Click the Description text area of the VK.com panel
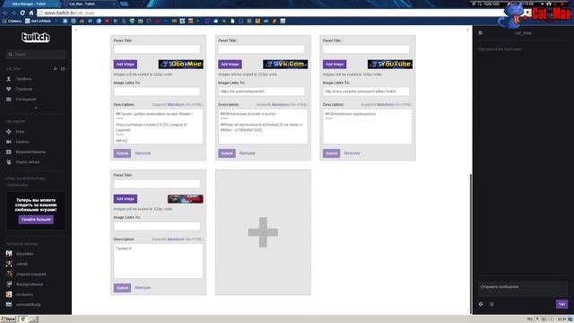Screen dimensions: 574x323 tap(263, 127)
